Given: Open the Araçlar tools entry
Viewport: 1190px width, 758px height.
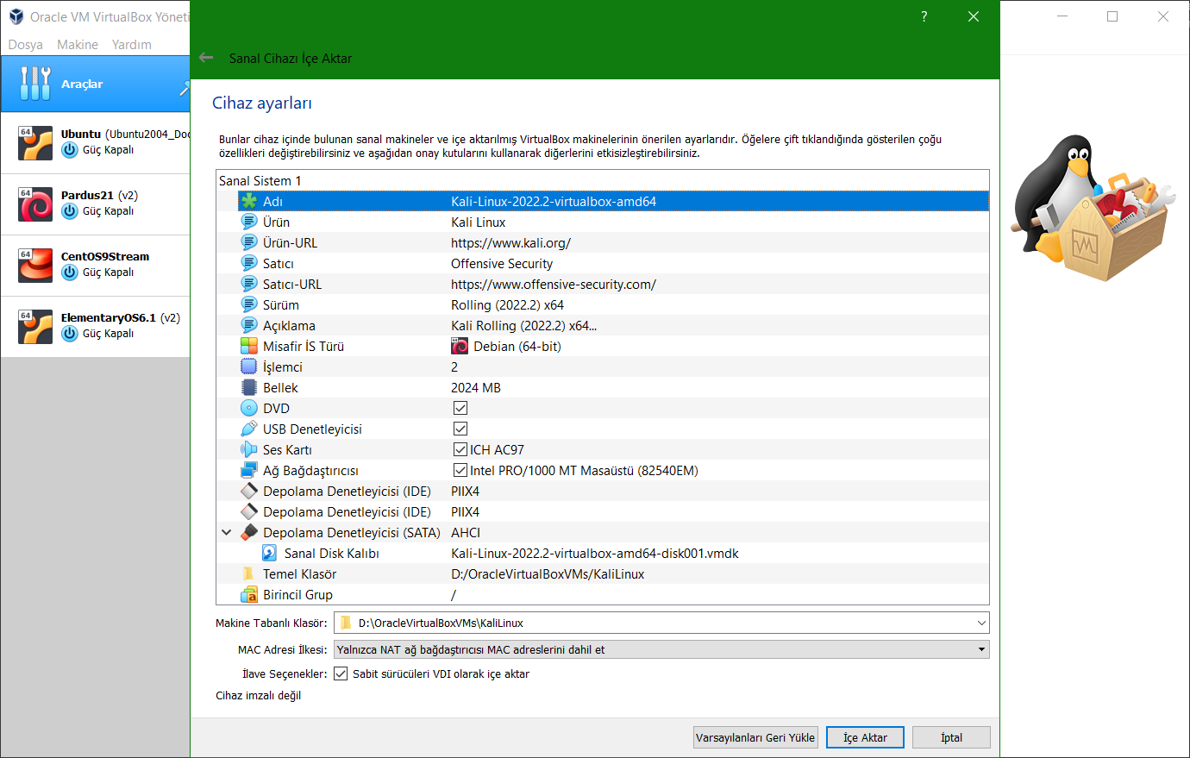Looking at the screenshot, I should [95, 84].
